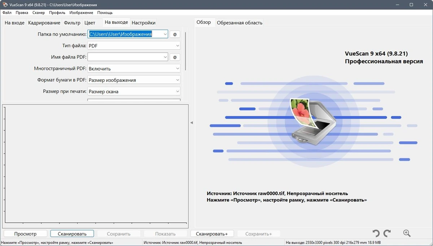Open the Правка menu
This screenshot has width=433, height=246.
point(22,13)
